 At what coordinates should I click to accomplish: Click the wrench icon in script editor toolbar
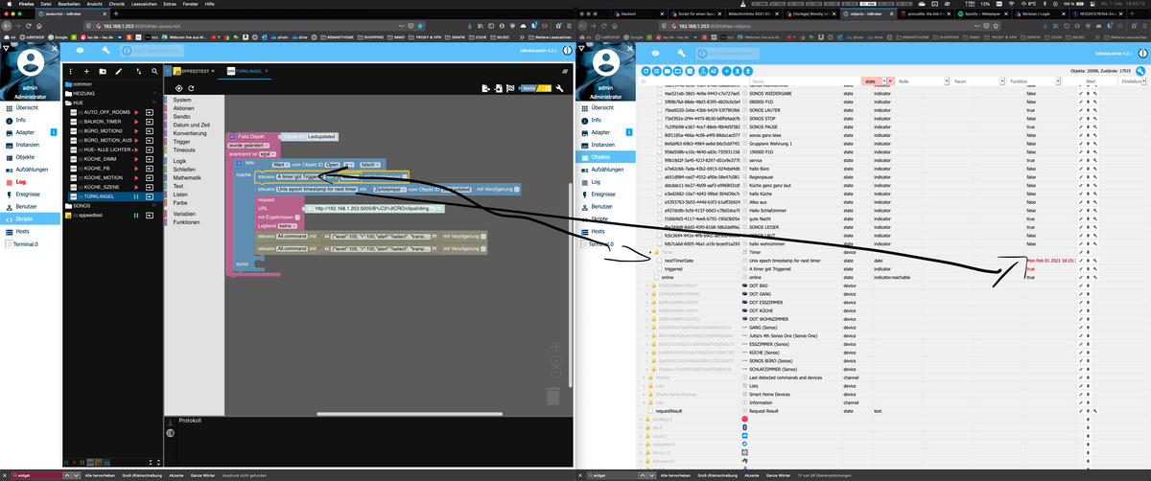click(x=558, y=88)
